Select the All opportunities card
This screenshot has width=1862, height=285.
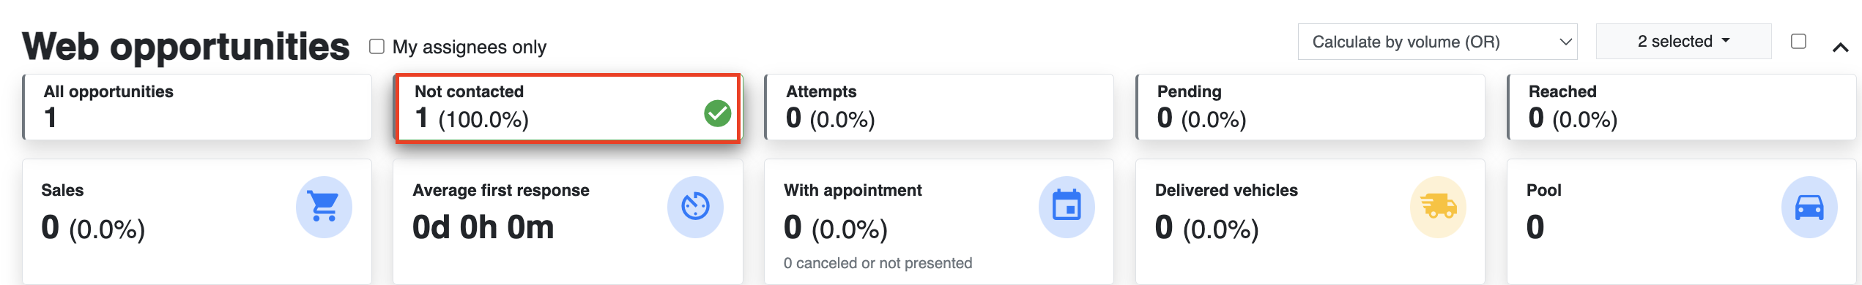coord(197,107)
